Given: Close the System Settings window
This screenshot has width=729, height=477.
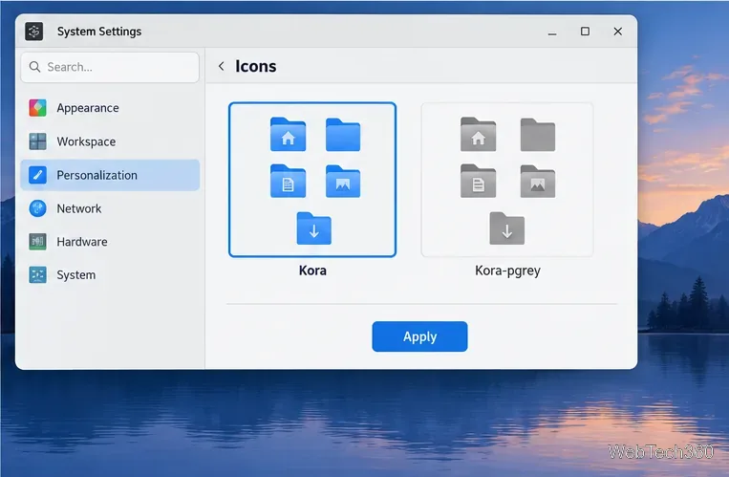Looking at the screenshot, I should (x=618, y=32).
